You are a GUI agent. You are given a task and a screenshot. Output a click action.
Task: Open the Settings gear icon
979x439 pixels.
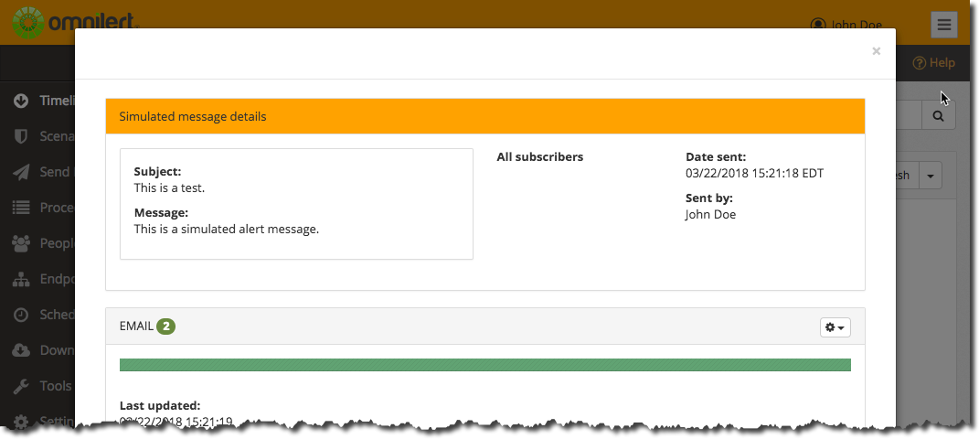[x=21, y=421]
